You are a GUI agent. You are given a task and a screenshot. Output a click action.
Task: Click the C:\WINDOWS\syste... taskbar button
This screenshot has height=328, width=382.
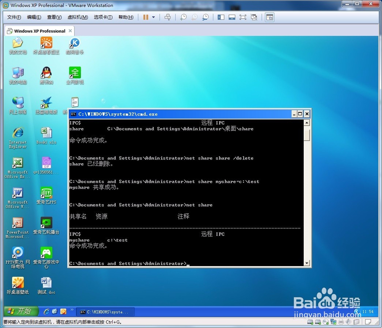[x=105, y=312]
